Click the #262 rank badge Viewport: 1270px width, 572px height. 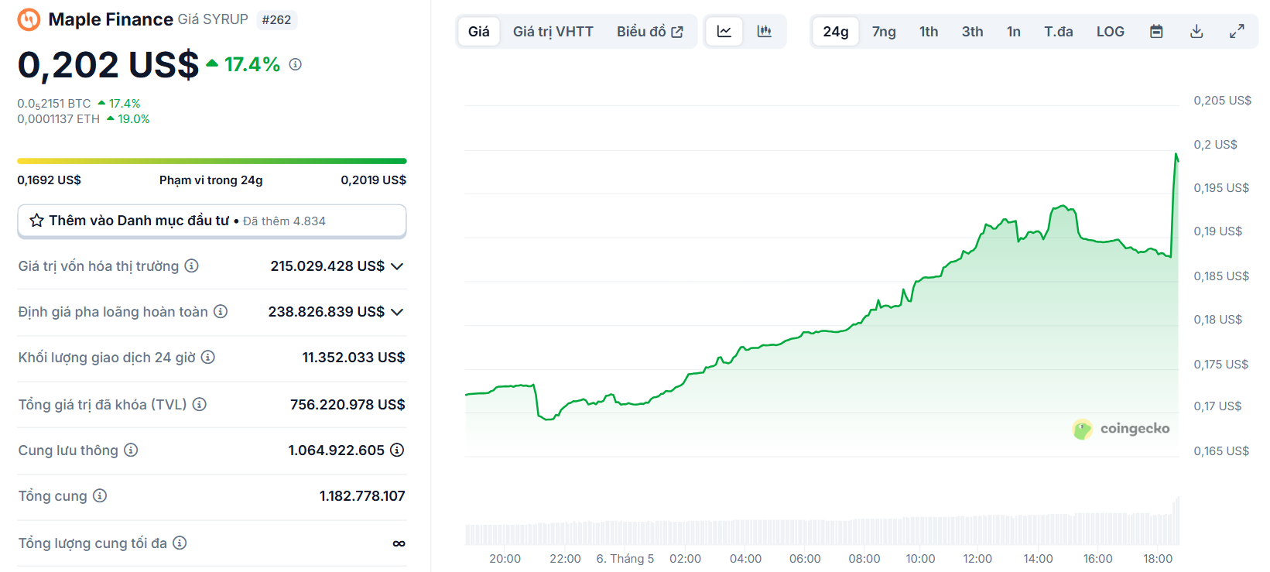[276, 20]
